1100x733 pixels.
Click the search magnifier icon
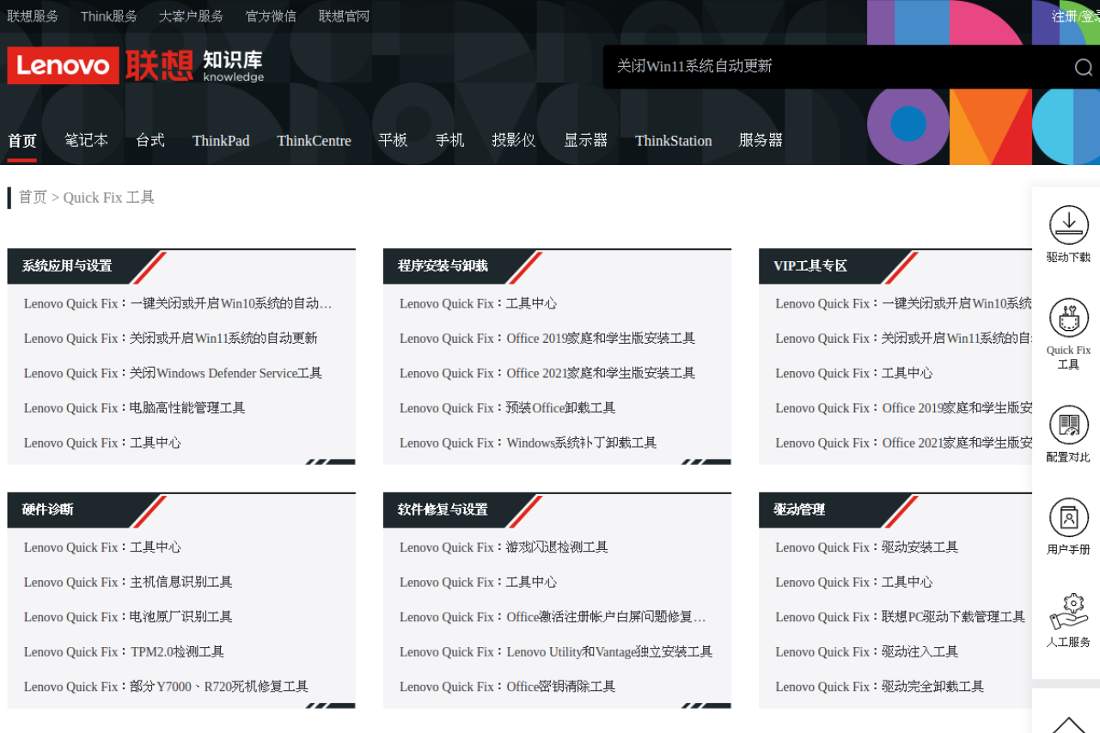click(x=1083, y=67)
